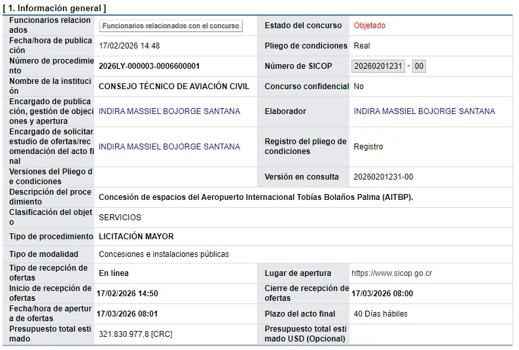Viewport: 519px width, 350px height.
Task: Click the sicop.go.cr opening place URL
Action: click(x=391, y=273)
